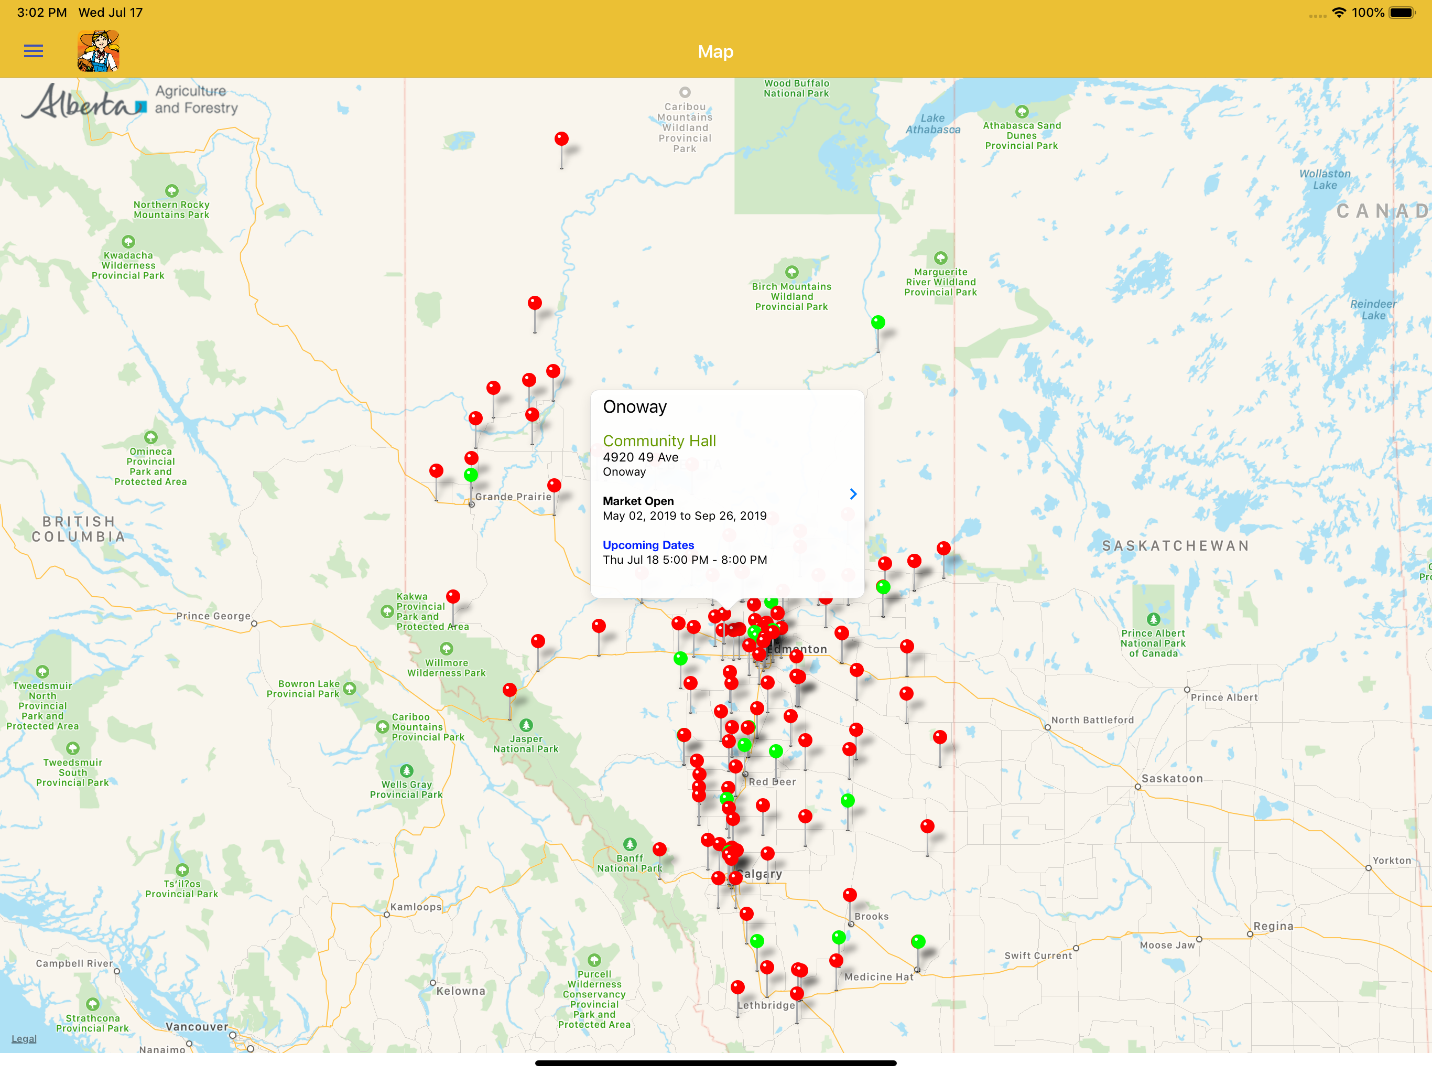Select the red pin near Banff National Park
The width and height of the screenshot is (1432, 1074).
click(x=659, y=849)
